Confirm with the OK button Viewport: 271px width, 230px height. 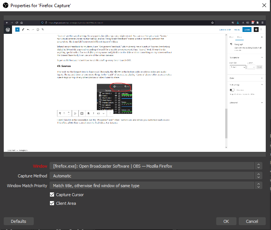(x=226, y=221)
